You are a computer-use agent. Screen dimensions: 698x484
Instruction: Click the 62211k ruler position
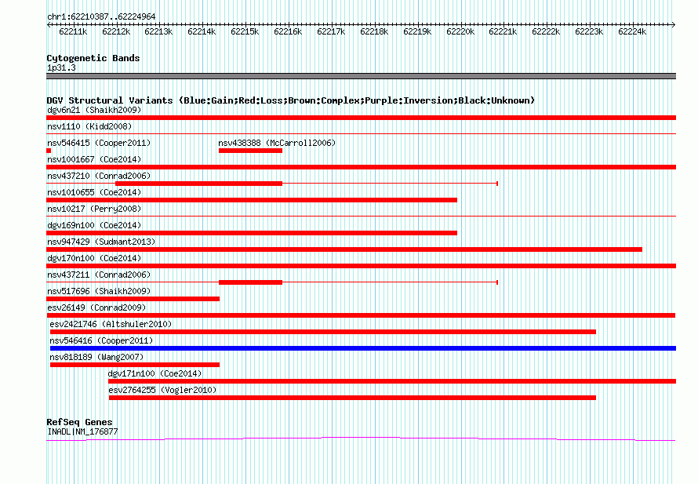coord(73,31)
